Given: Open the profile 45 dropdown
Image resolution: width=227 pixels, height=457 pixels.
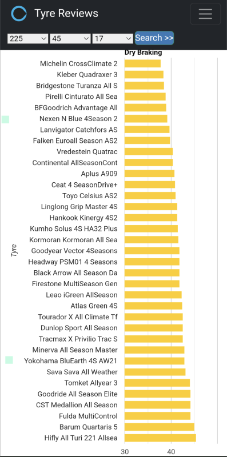Looking at the screenshot, I should pos(70,38).
